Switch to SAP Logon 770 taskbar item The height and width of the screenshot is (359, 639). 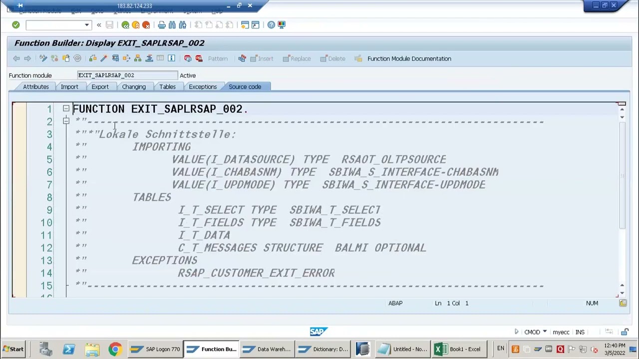pos(155,349)
